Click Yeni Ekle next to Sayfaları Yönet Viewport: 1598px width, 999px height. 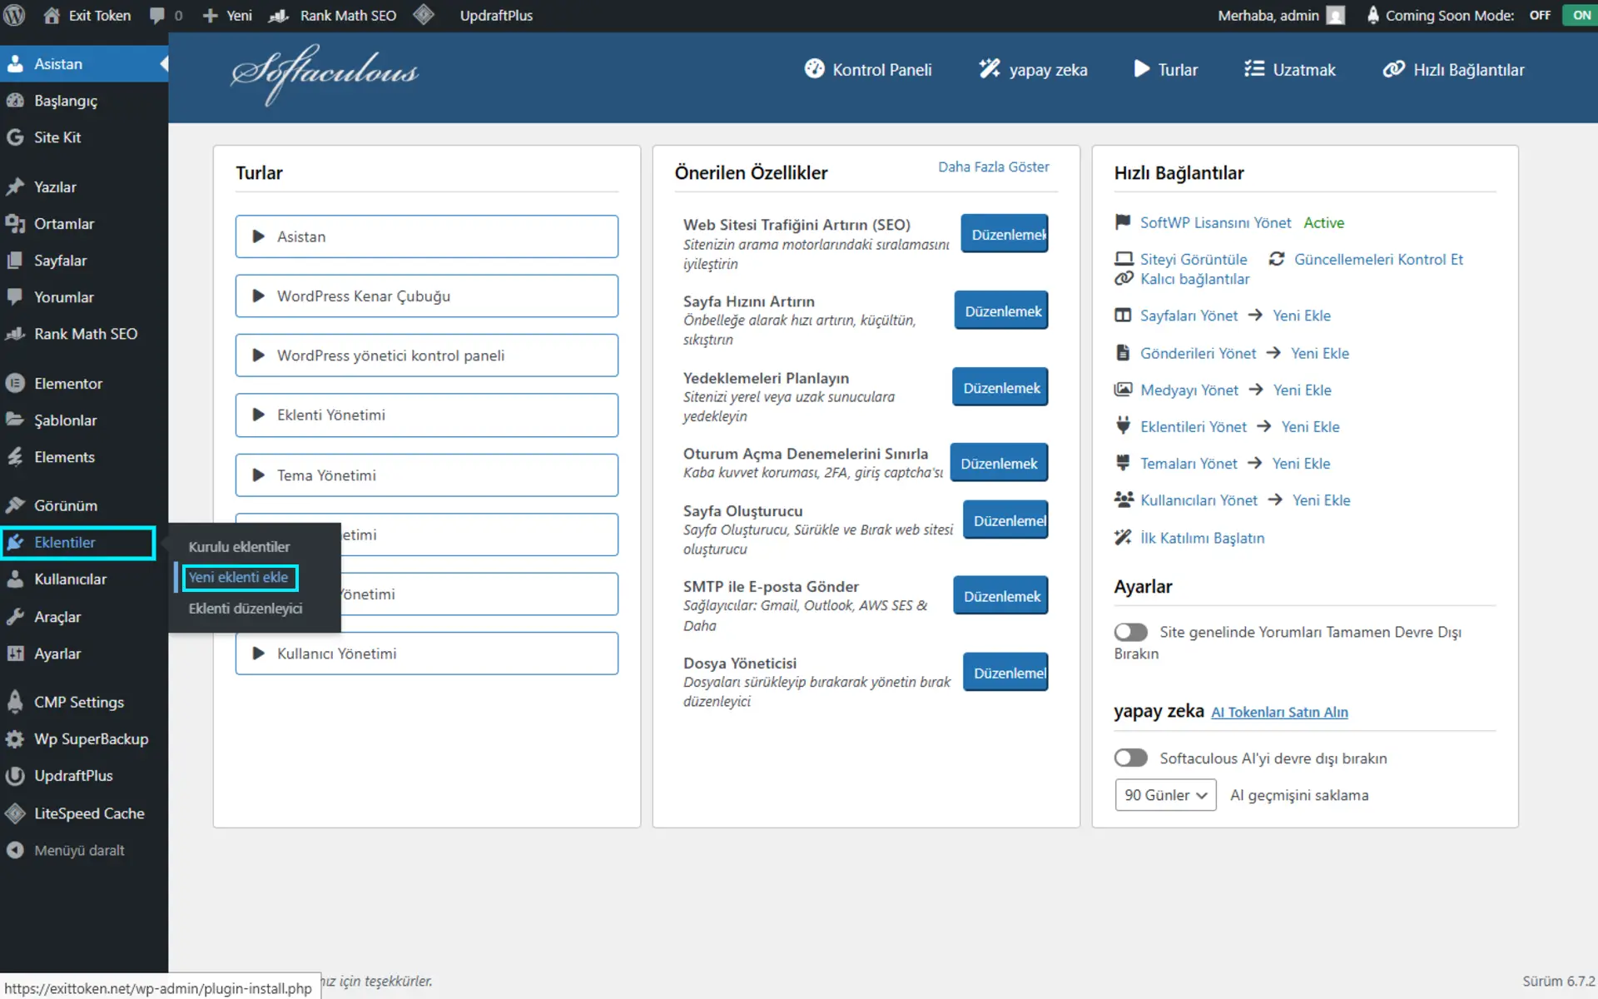(x=1302, y=316)
